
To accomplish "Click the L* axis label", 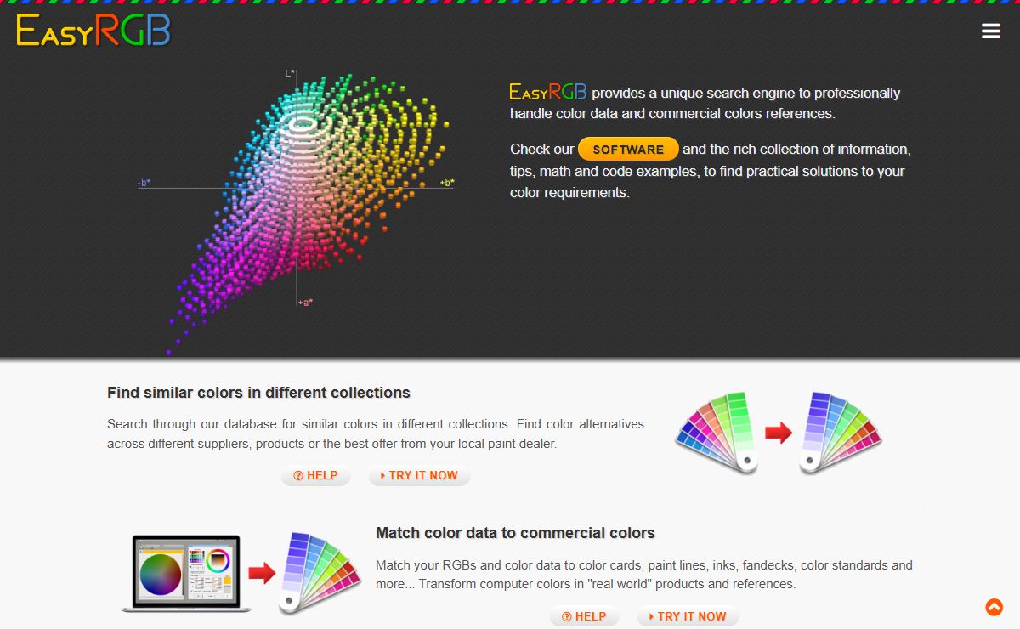I will pos(290,74).
